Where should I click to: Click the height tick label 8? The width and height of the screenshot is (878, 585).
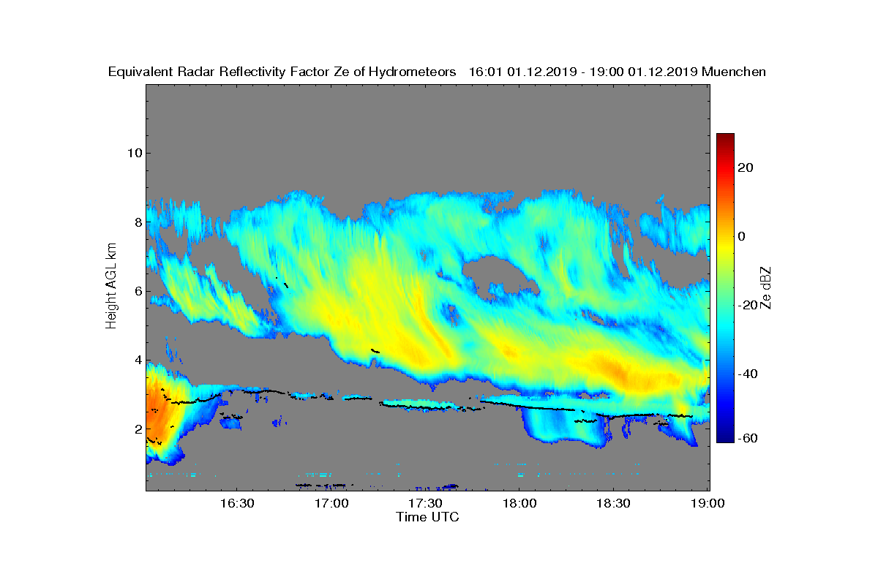[x=138, y=222]
